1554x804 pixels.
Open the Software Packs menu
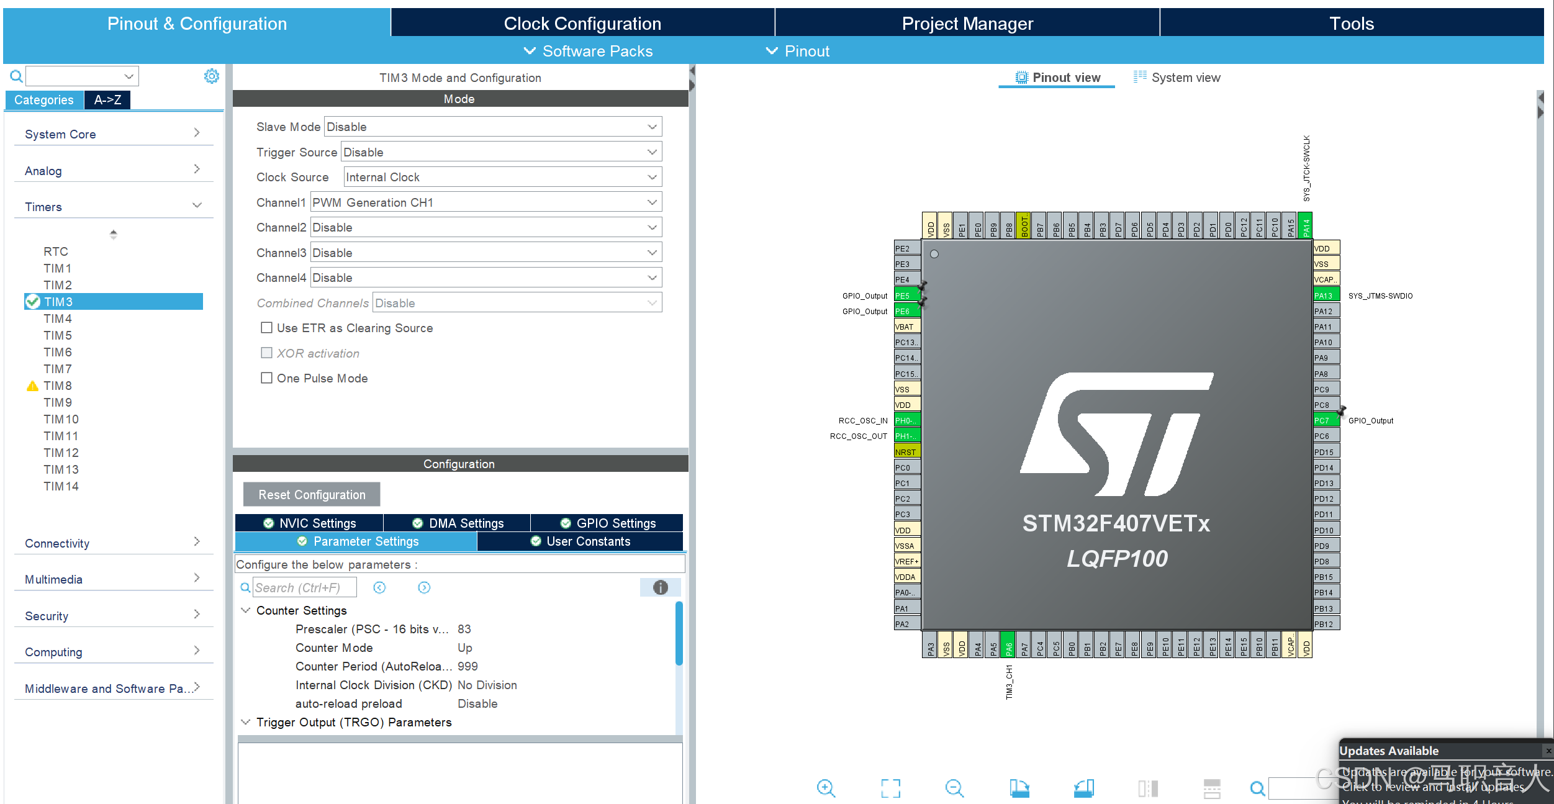pyautogui.click(x=588, y=51)
